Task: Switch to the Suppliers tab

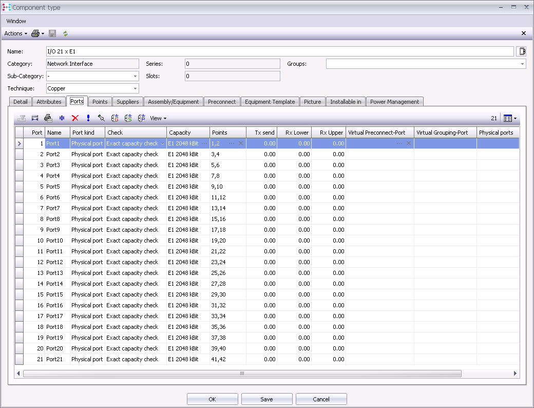Action: pyautogui.click(x=128, y=102)
